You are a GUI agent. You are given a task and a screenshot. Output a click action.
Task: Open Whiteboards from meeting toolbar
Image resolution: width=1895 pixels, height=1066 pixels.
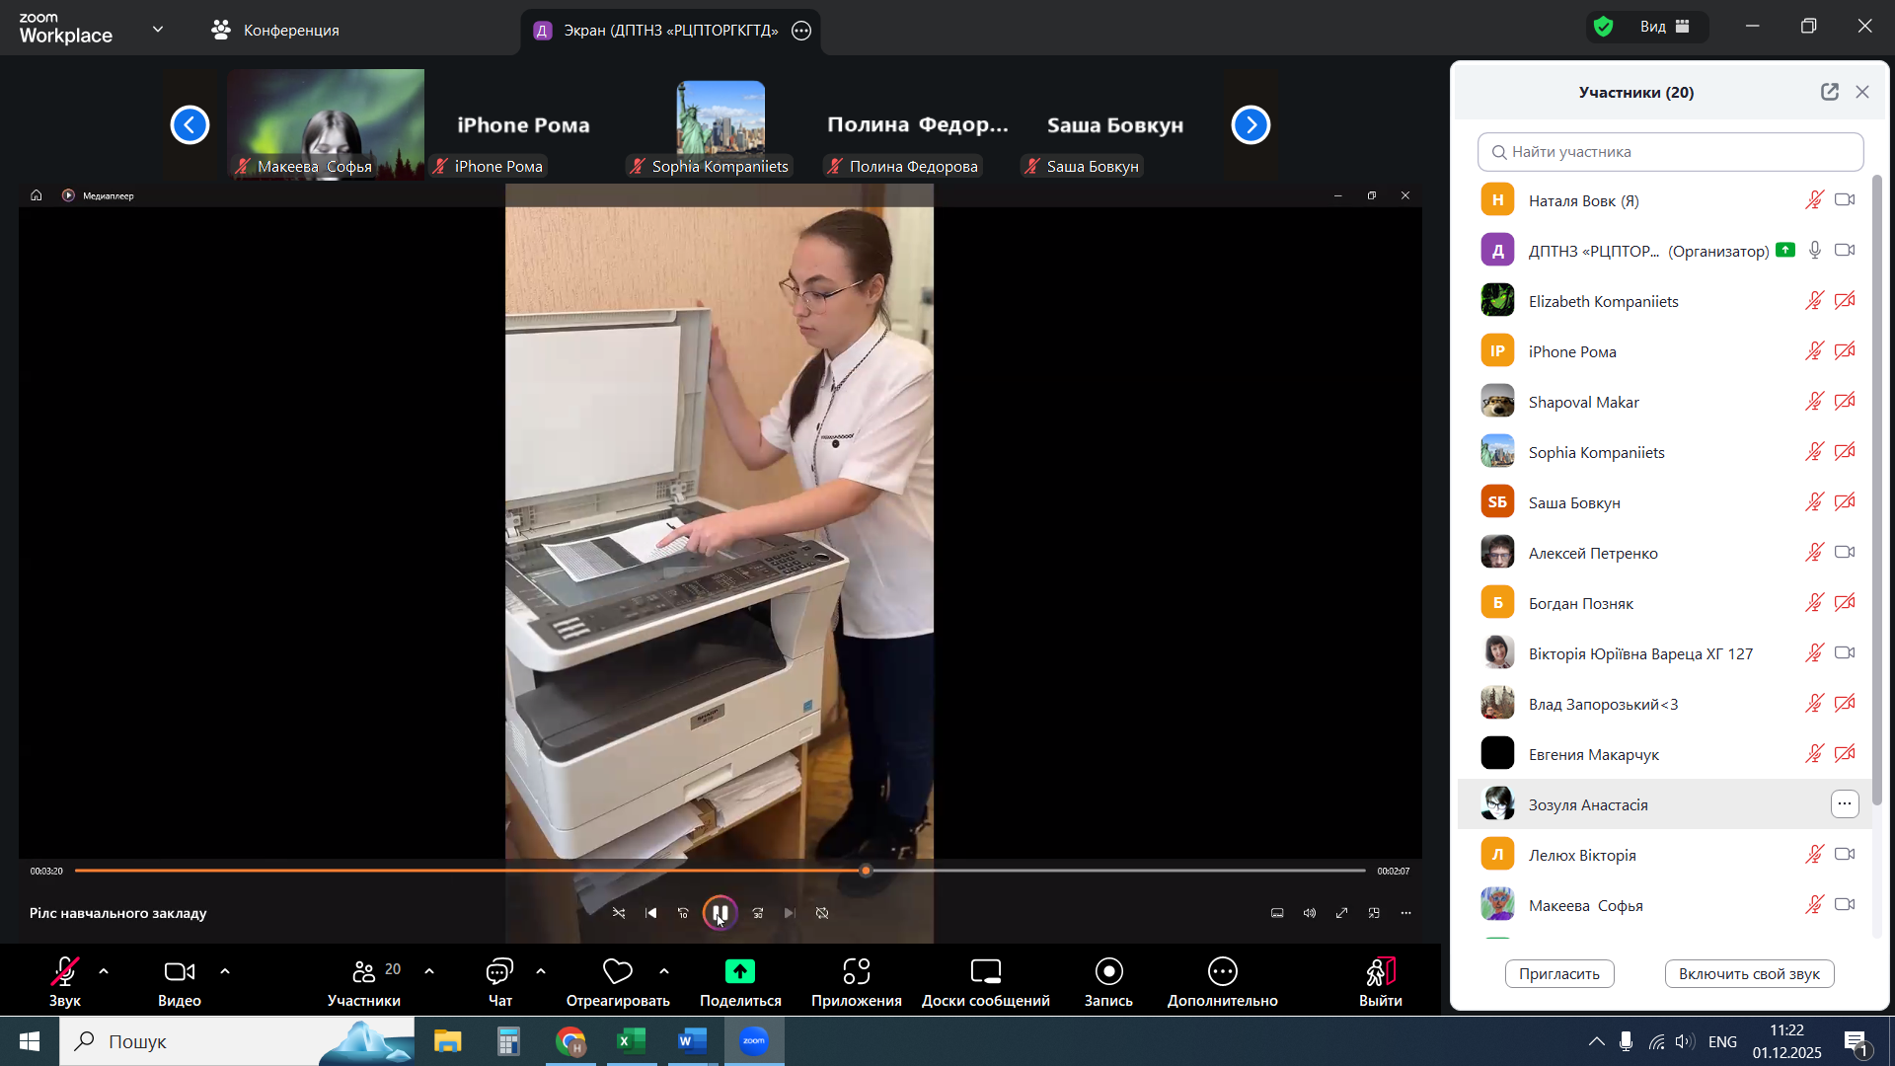click(985, 972)
